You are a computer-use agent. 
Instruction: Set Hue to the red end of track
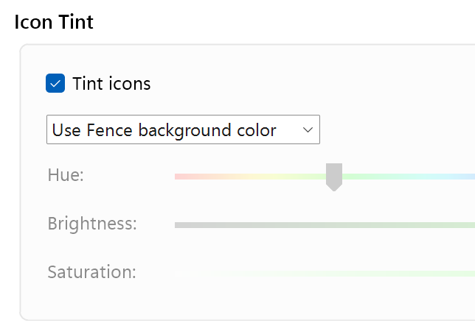tap(178, 177)
